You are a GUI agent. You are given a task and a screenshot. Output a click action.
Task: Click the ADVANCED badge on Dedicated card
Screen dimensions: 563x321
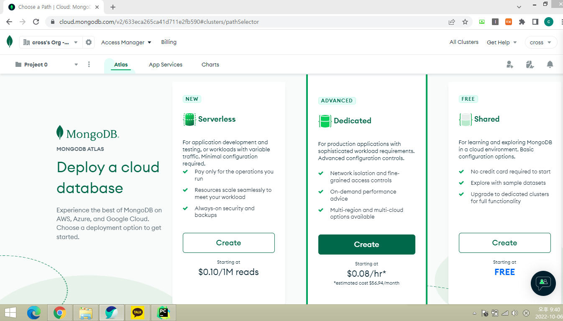tap(337, 101)
